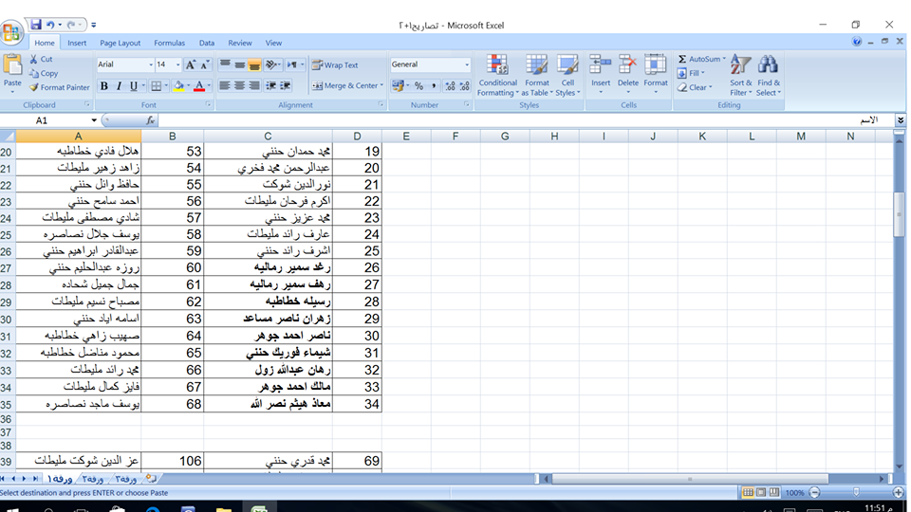Click the AutoSum button
The width and height of the screenshot is (911, 512).
[700, 59]
